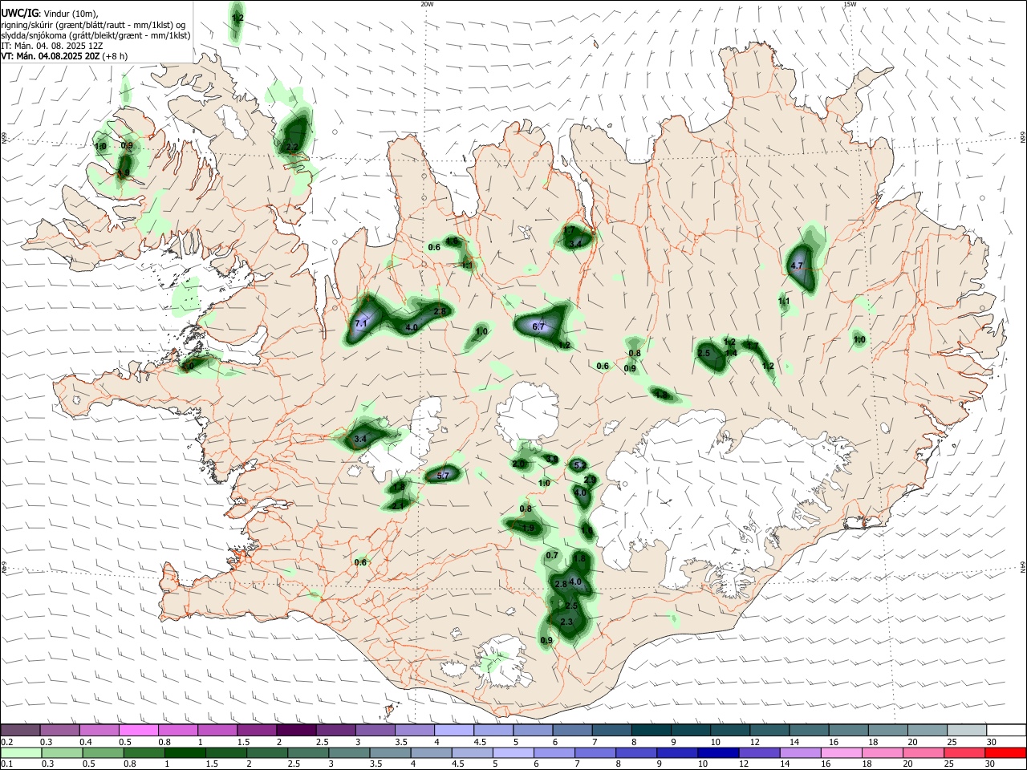The image size is (1027, 770).
Task: Click the palest green 0.1 swatch in rain legend
Action: [x=20, y=752]
